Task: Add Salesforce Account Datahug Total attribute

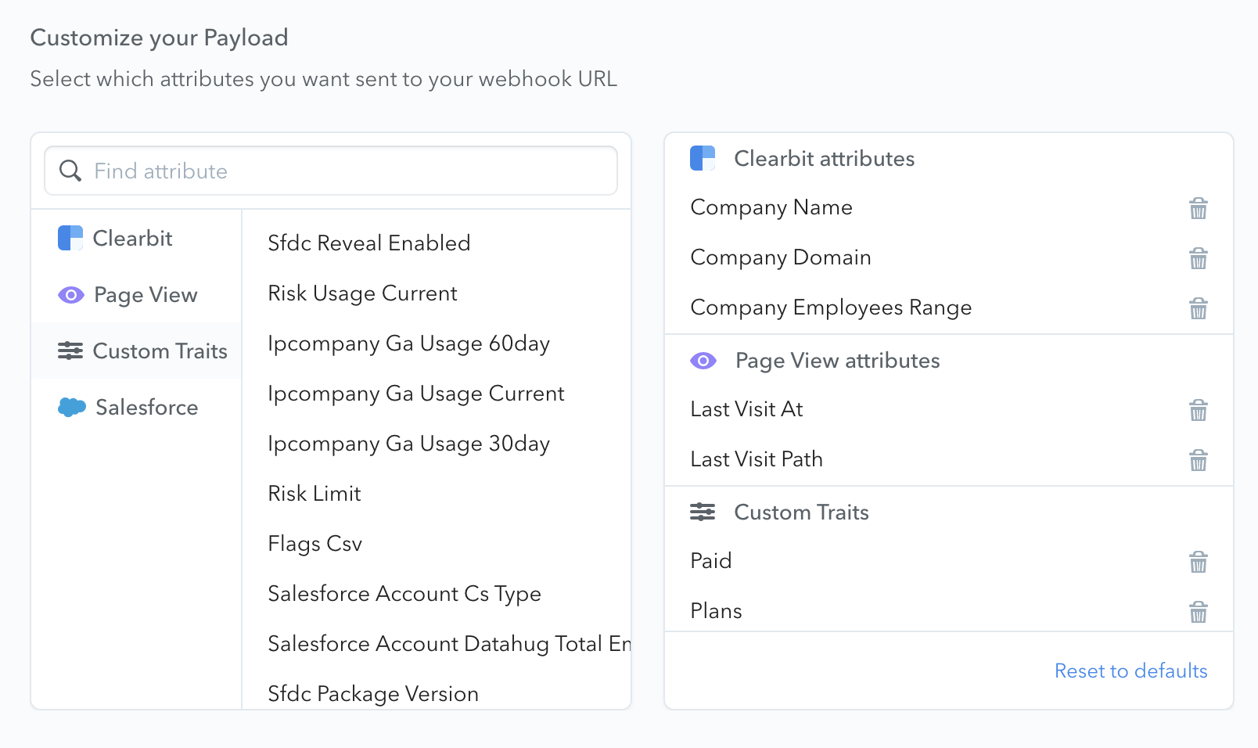Action: 449,643
